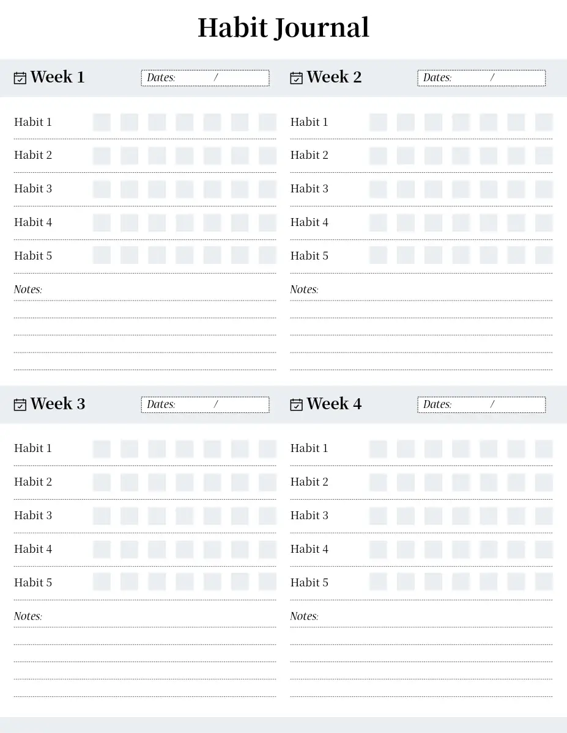Select the Week 4 Notes label line
The height and width of the screenshot is (733, 567).
click(x=421, y=616)
